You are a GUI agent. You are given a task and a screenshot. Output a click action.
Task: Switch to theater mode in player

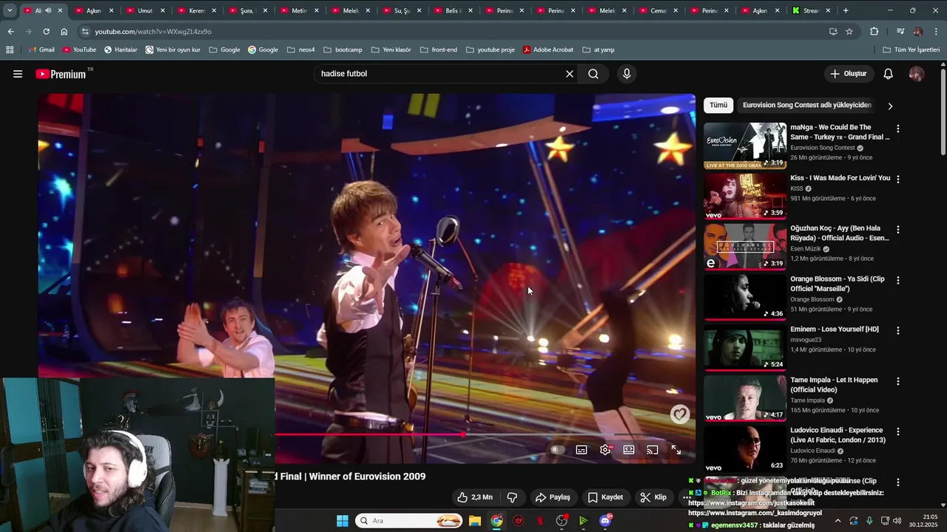point(629,449)
